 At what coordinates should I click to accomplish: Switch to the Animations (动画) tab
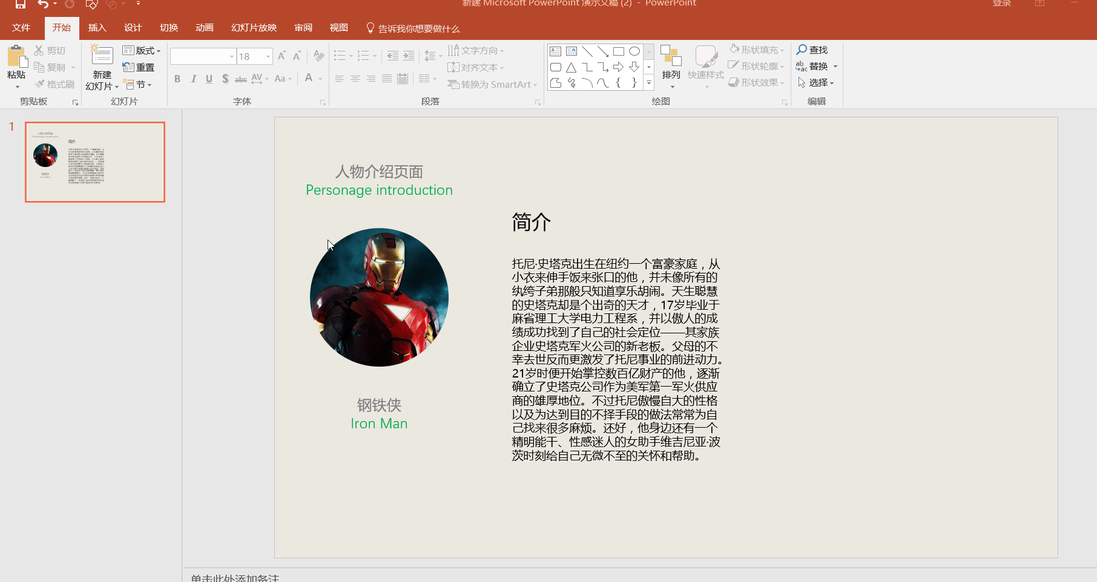pyautogui.click(x=205, y=28)
